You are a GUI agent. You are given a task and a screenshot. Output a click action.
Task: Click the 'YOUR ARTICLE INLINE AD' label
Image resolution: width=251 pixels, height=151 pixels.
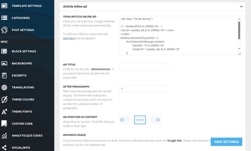tap(80, 16)
